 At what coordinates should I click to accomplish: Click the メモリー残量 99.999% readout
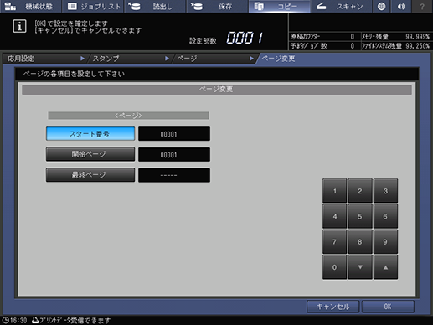(396, 37)
